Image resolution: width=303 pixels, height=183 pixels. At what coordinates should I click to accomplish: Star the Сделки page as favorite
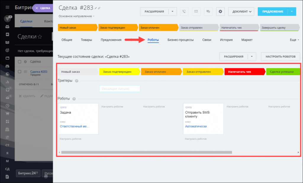coord(40,37)
